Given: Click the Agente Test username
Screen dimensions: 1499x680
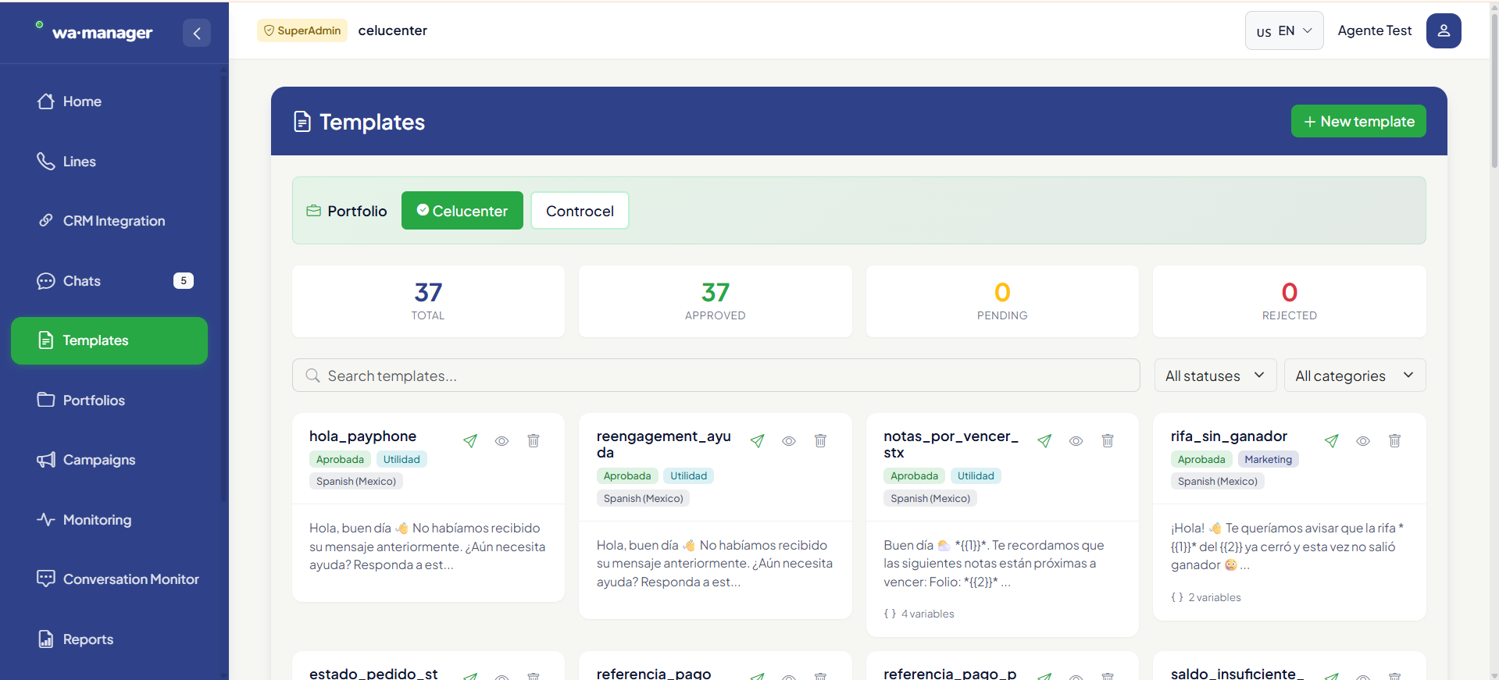Looking at the screenshot, I should pyautogui.click(x=1375, y=30).
